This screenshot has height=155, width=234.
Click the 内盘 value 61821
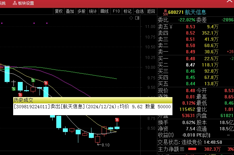tap(227, 116)
